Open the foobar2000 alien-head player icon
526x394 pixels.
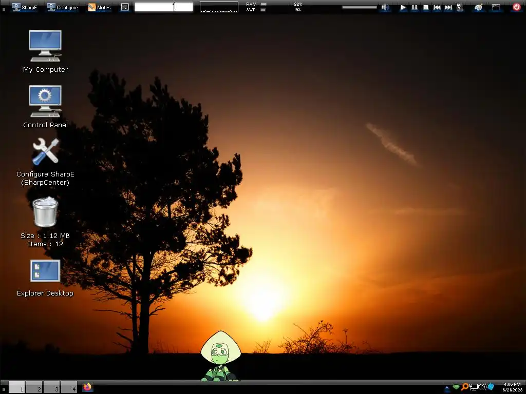point(460,7)
